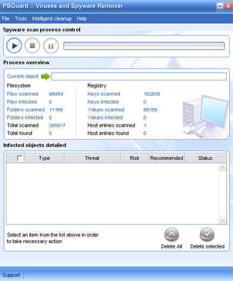Click the Registry section heading
The width and height of the screenshot is (233, 281).
[96, 86]
